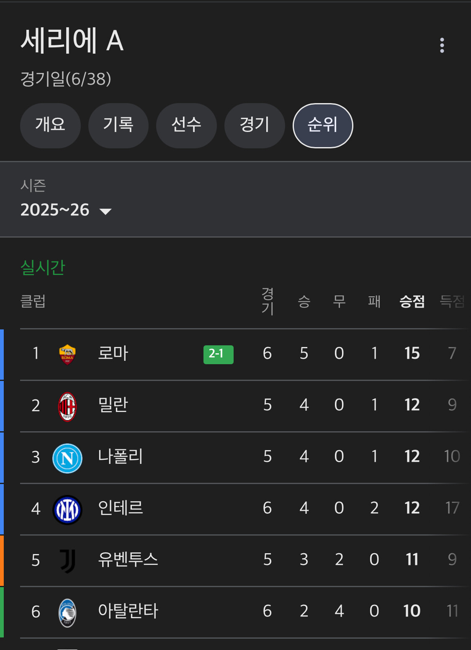This screenshot has height=650, width=471.
Task: Click the Inter club logo
Action: (67, 509)
